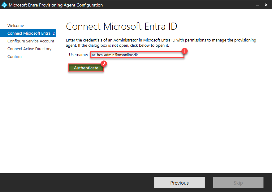This screenshot has height=192, width=272.
Task: Click the Username label text
Action: 78,55
